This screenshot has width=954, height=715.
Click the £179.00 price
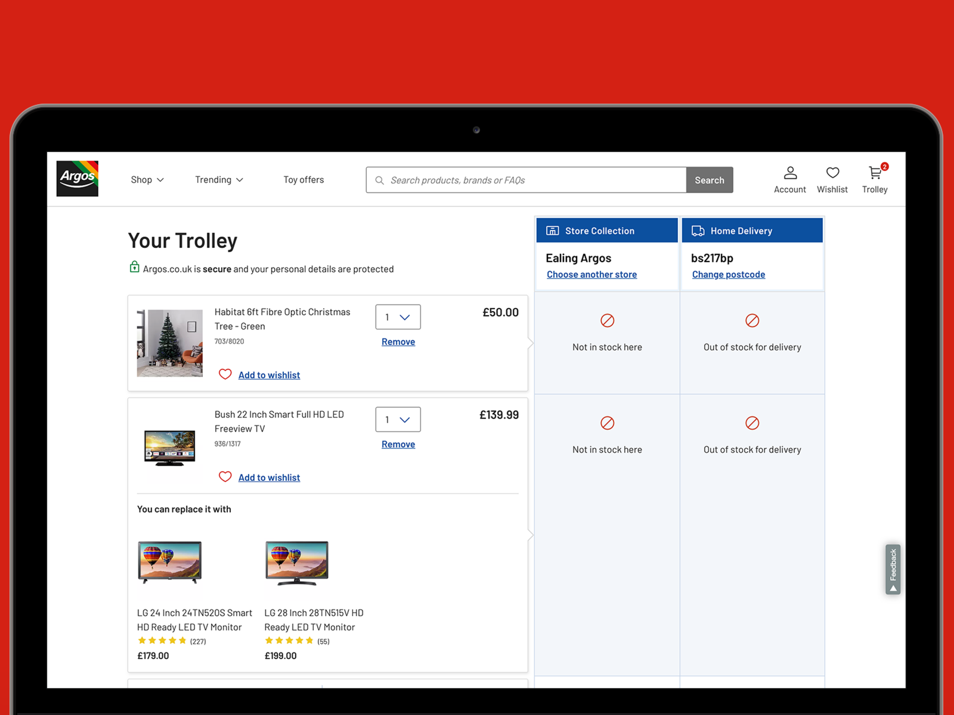[x=153, y=656]
